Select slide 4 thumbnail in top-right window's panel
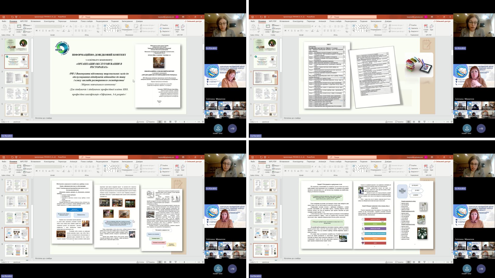Viewport: 495px width, 278px height. tap(265, 94)
